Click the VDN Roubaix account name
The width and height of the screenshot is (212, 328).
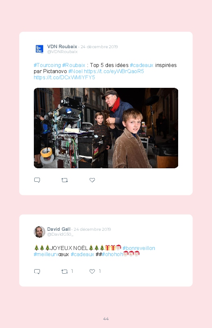62,47
